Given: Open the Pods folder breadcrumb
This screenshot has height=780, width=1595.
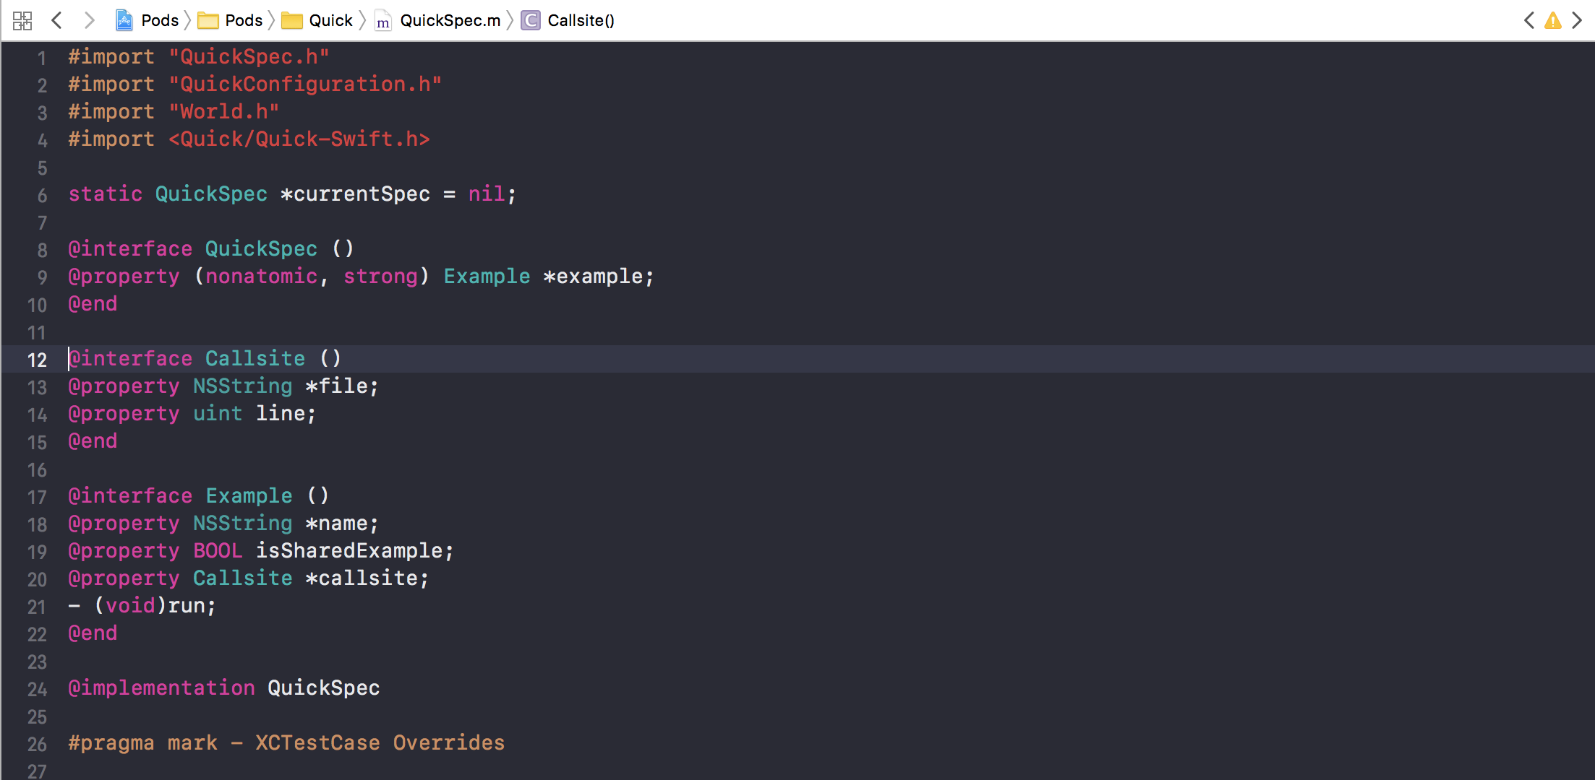Looking at the screenshot, I should (x=244, y=20).
